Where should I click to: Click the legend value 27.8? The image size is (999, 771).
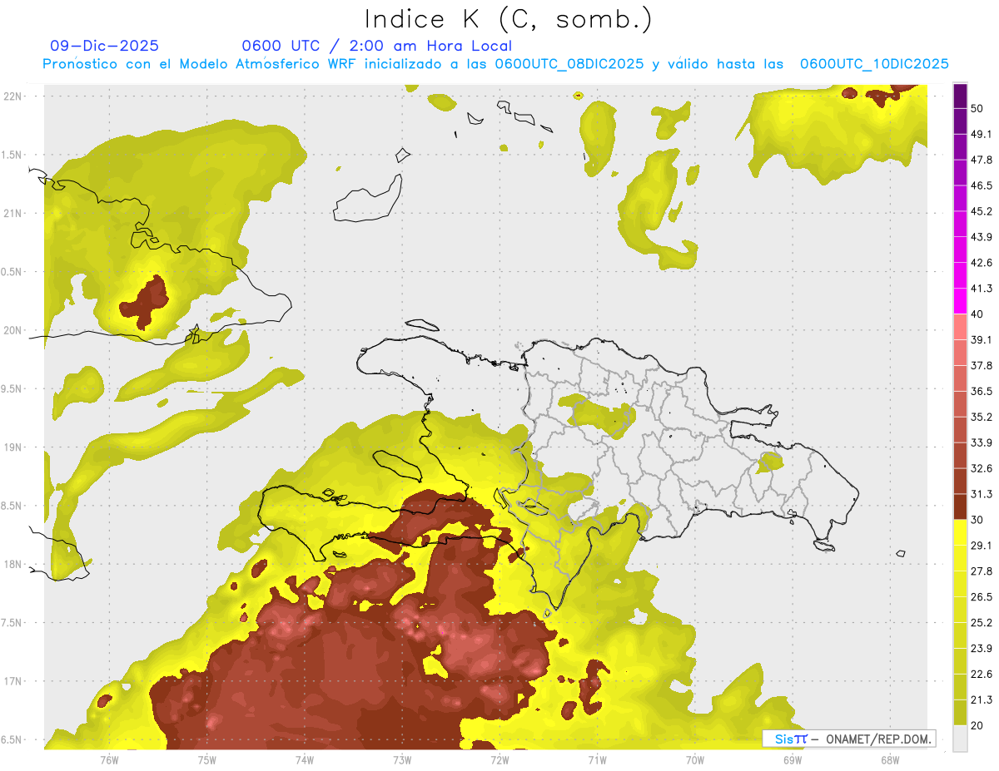981,571
